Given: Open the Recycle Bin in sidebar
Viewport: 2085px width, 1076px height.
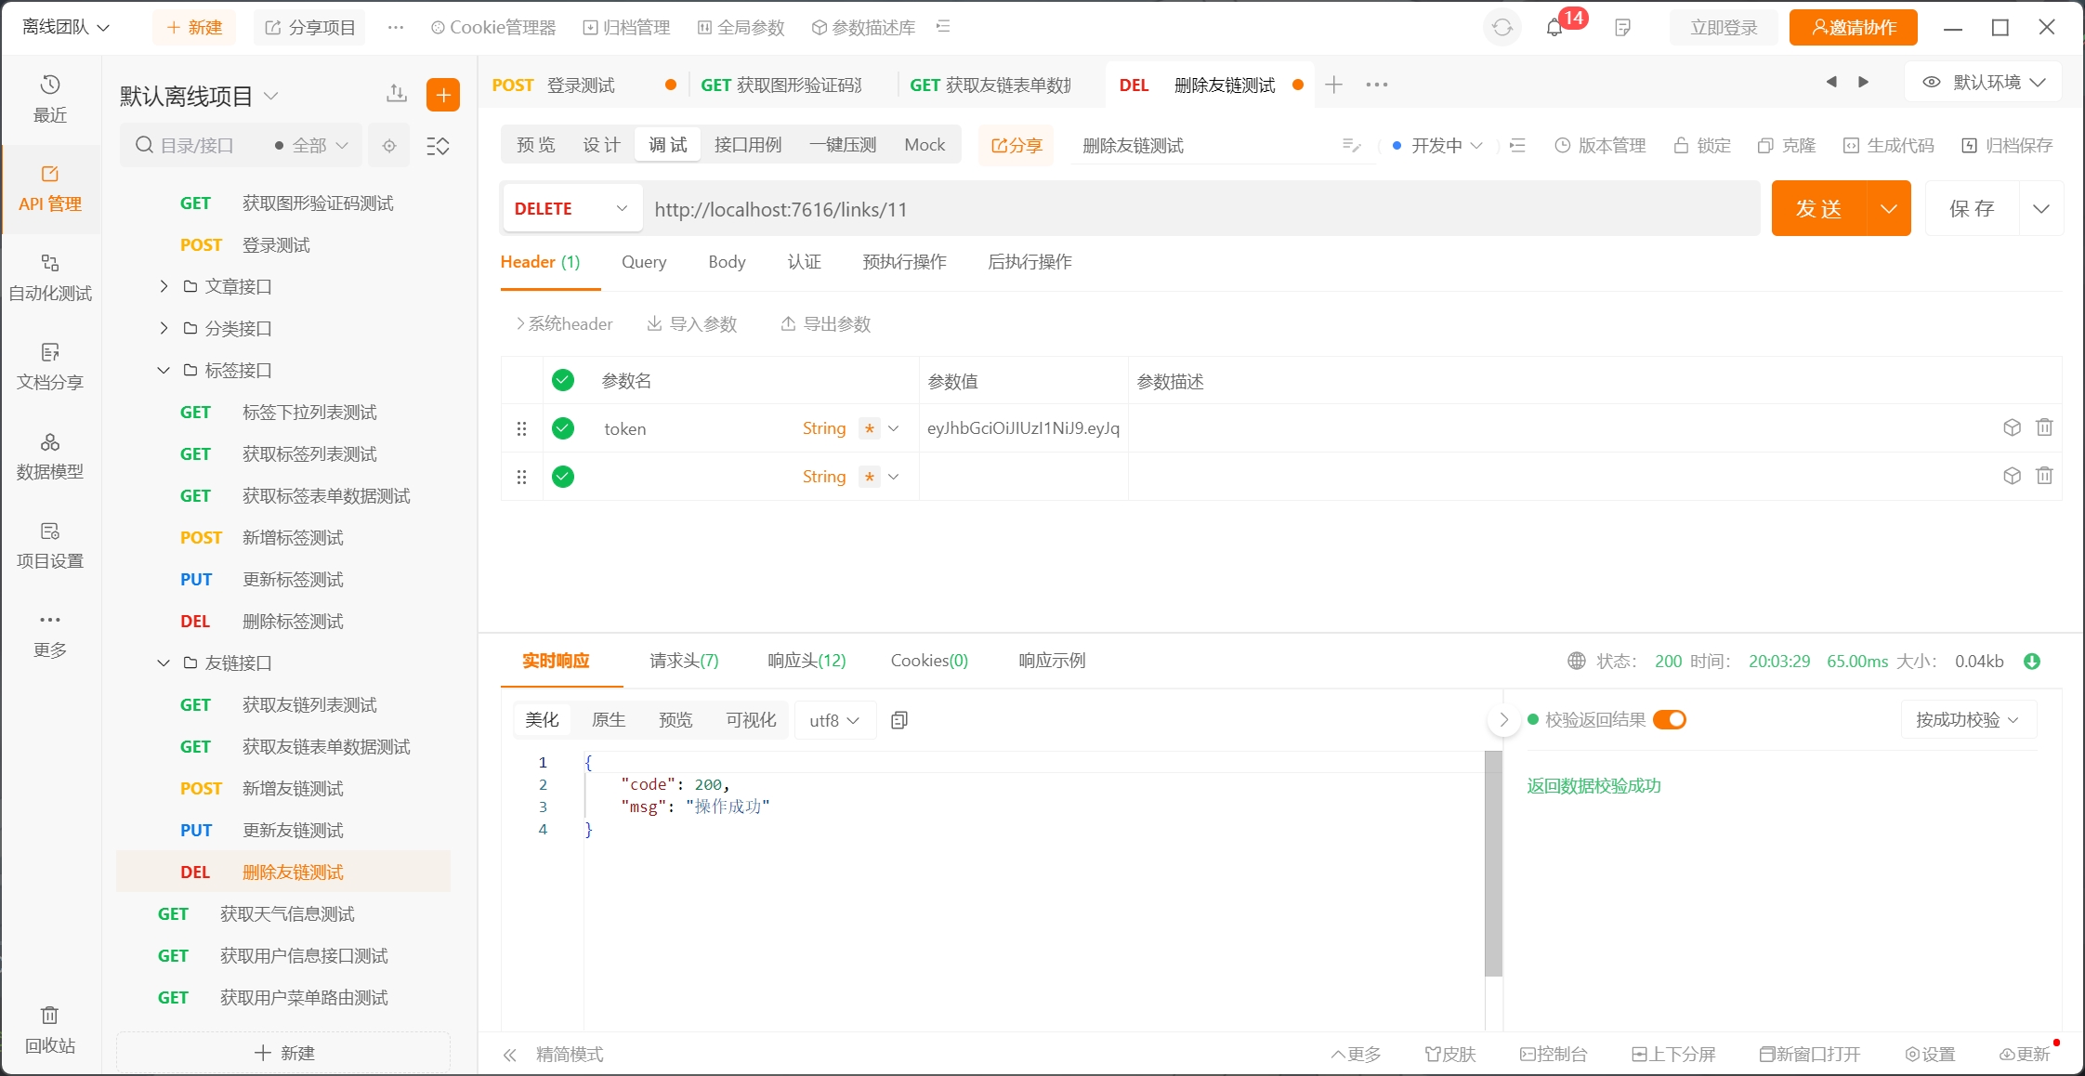Looking at the screenshot, I should click(50, 1029).
